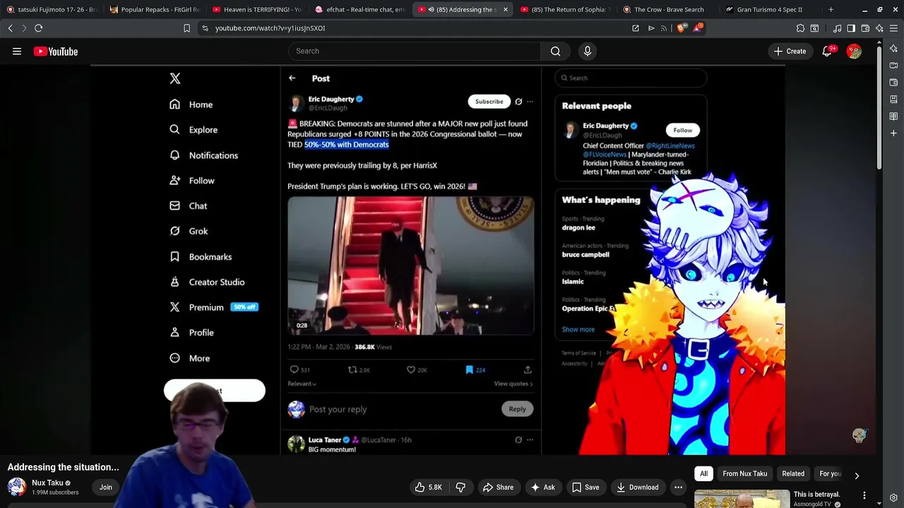Viewport: 904px width, 508px height.
Task: Click the Nux Taku channel name
Action: [x=47, y=483]
